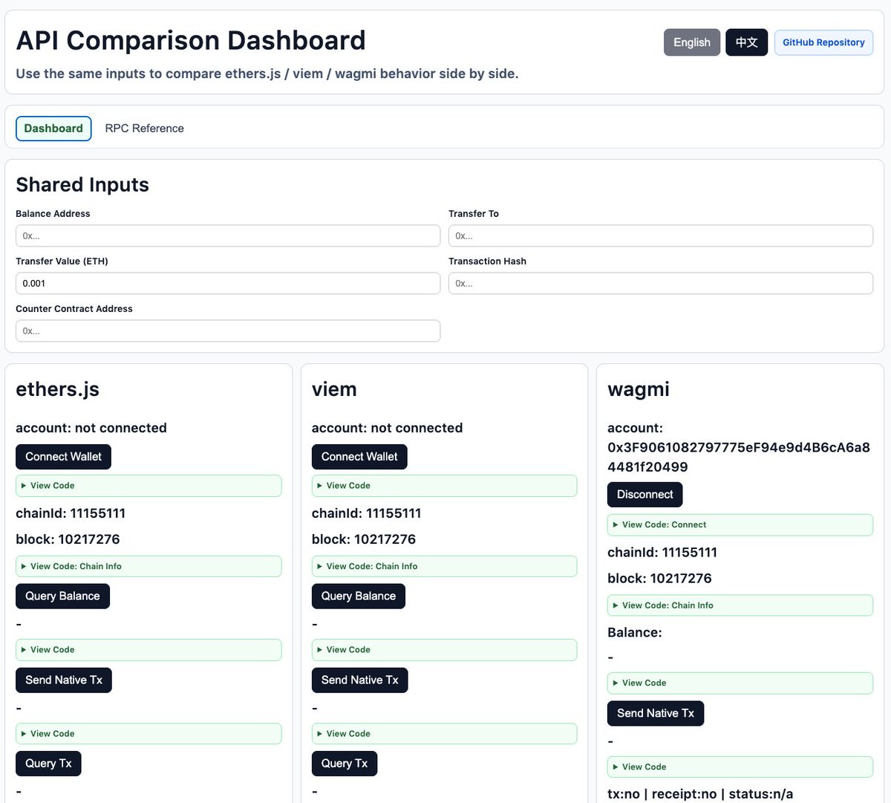
Task: Edit the Transfer Value (ETH) field
Action: 228,283
